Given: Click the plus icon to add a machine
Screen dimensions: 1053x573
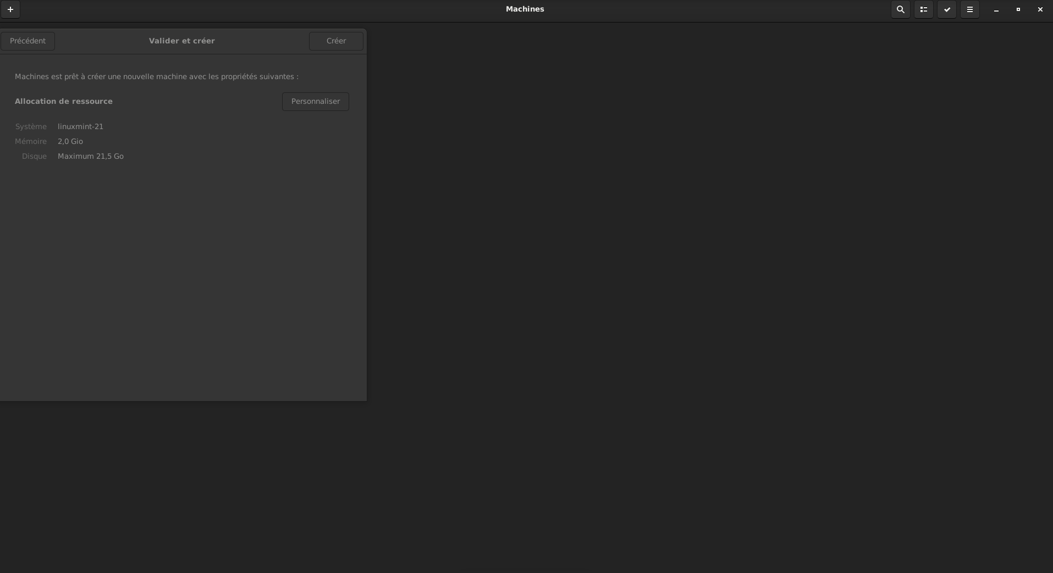Looking at the screenshot, I should pos(10,9).
